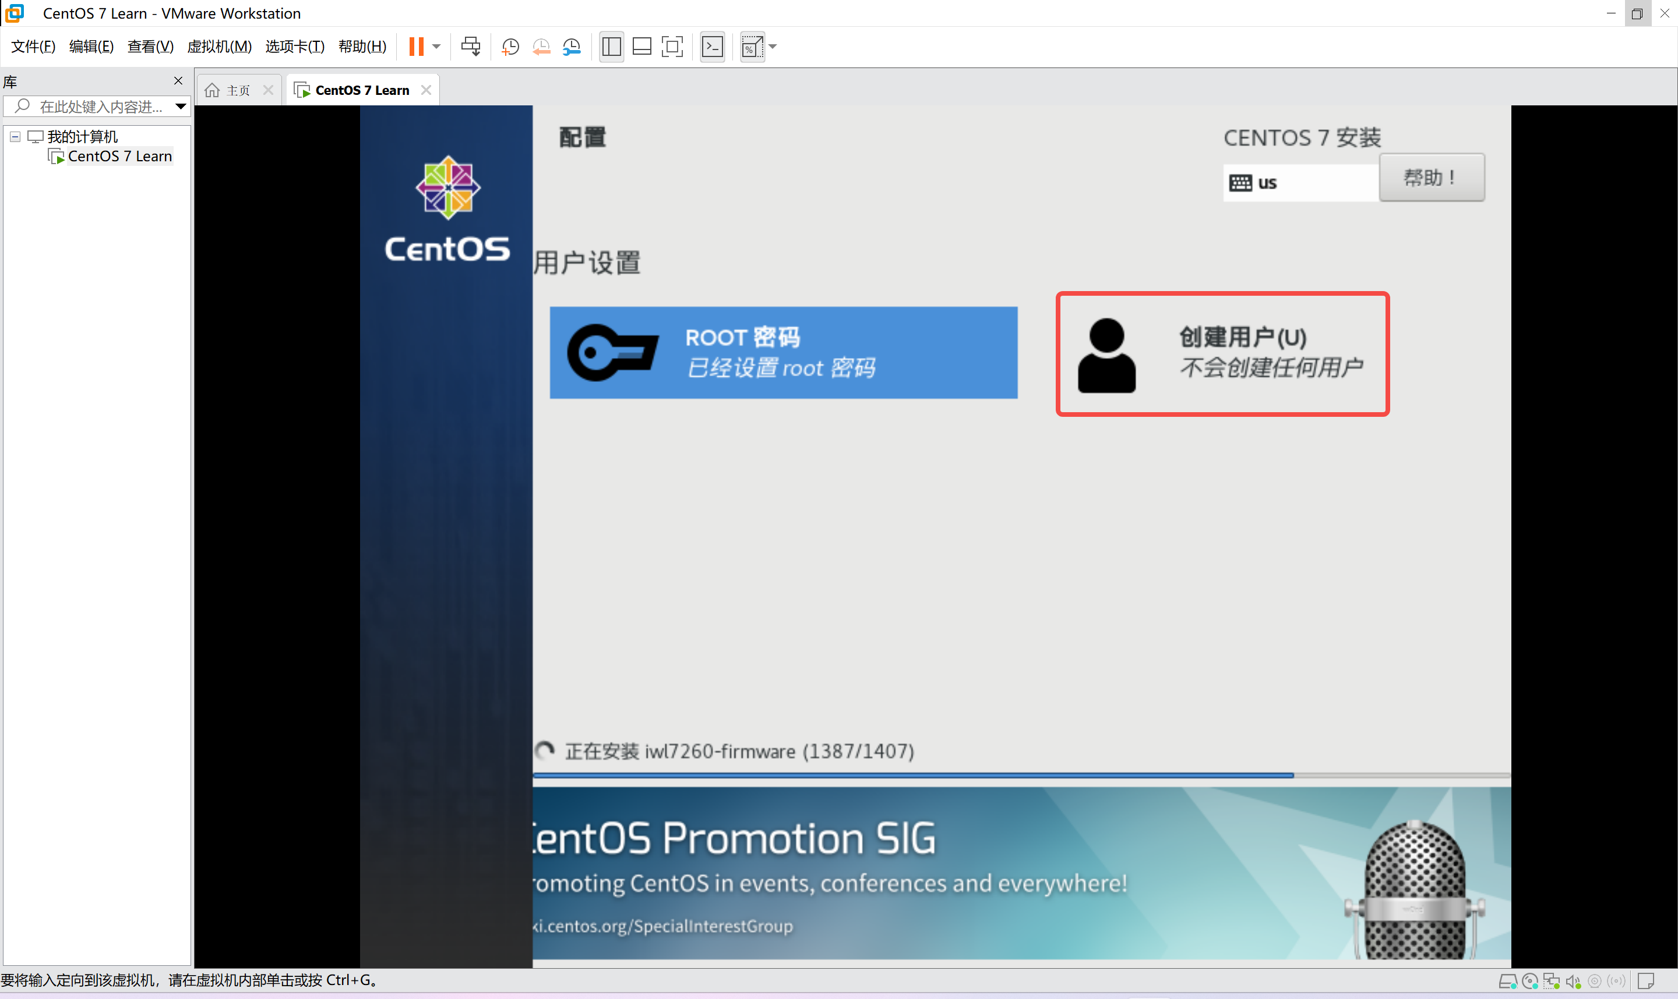Switch to the 主页 tab
Image resolution: width=1678 pixels, height=999 pixels.
click(238, 90)
